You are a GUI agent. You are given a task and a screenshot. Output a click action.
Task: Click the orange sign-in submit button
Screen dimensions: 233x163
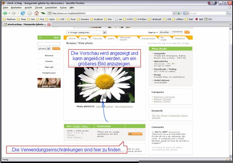coord(187,32)
